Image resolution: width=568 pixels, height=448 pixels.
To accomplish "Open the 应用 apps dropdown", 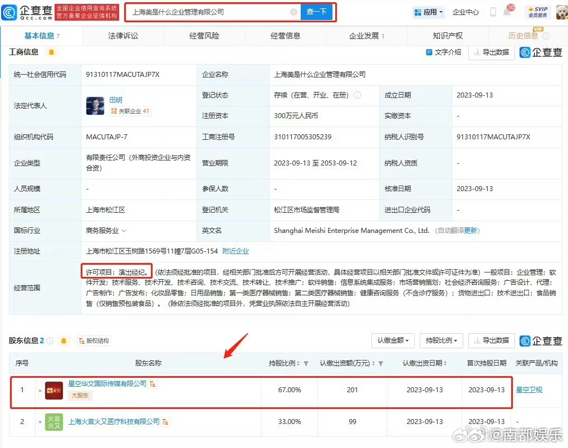I will (x=429, y=12).
